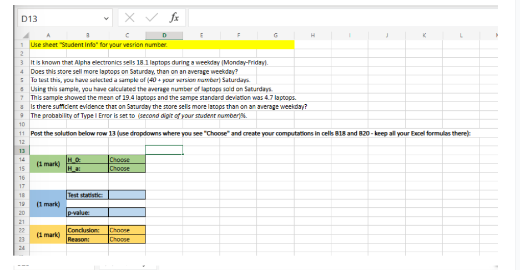
Task: Click the empty Test statistic value cell
Action: click(127, 195)
